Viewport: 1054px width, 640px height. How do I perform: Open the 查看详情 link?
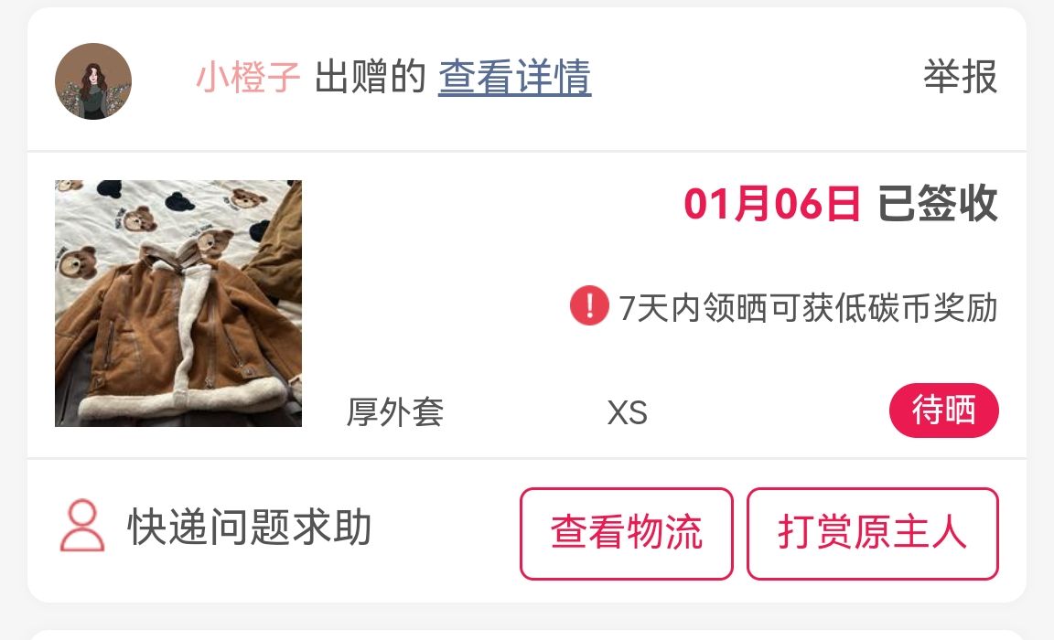[515, 77]
